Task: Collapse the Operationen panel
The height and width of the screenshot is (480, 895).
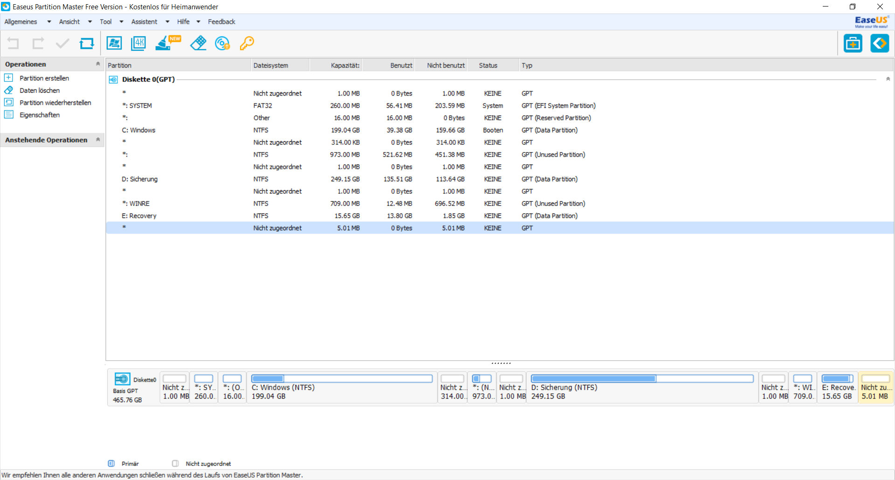Action: 98,64
